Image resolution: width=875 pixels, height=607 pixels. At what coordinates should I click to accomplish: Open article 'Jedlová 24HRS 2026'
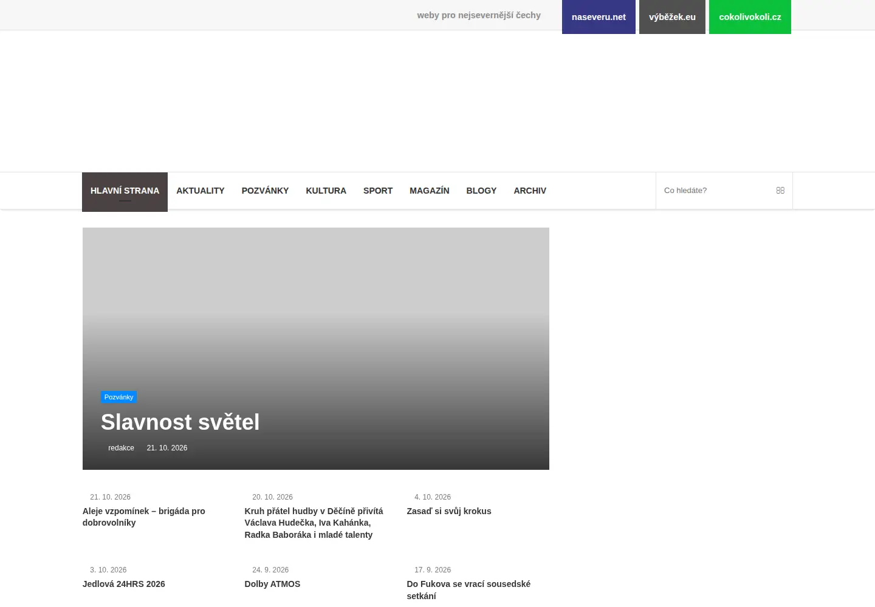tap(124, 584)
